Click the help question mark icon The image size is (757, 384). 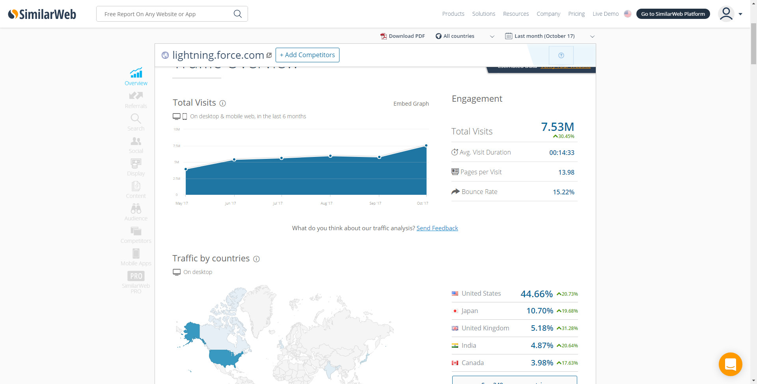click(561, 55)
